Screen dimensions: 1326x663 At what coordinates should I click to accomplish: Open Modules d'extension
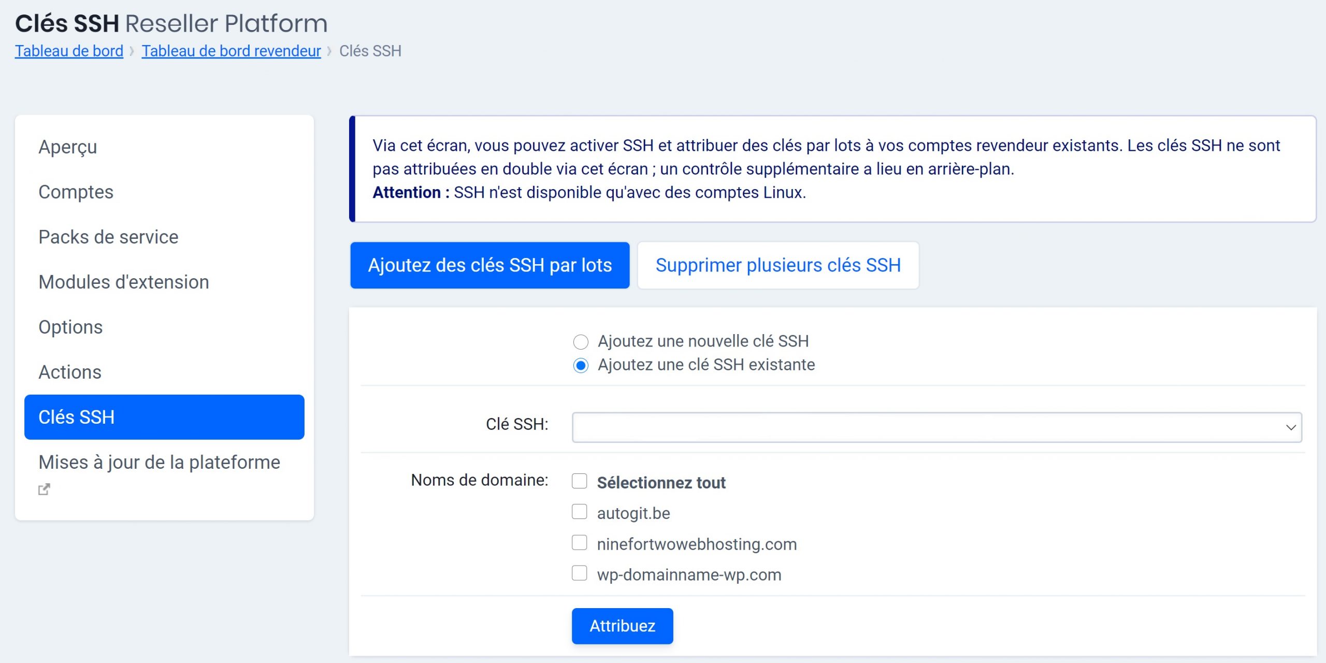tap(123, 282)
